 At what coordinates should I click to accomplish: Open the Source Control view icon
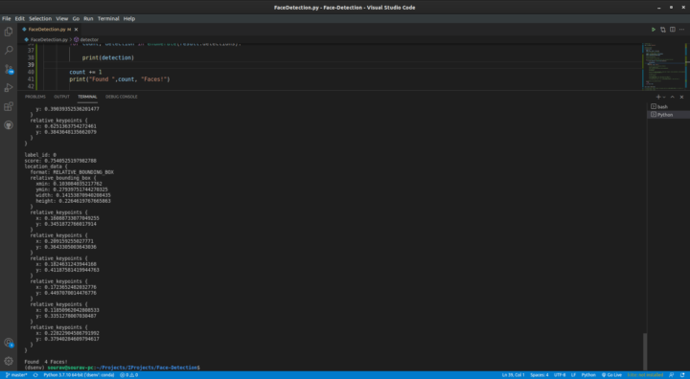[x=9, y=69]
